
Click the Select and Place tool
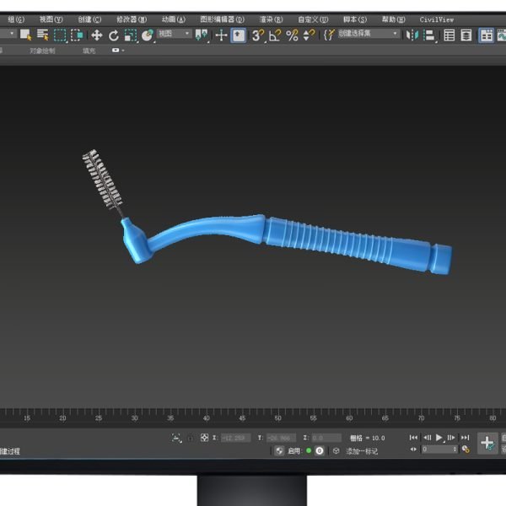click(x=148, y=35)
